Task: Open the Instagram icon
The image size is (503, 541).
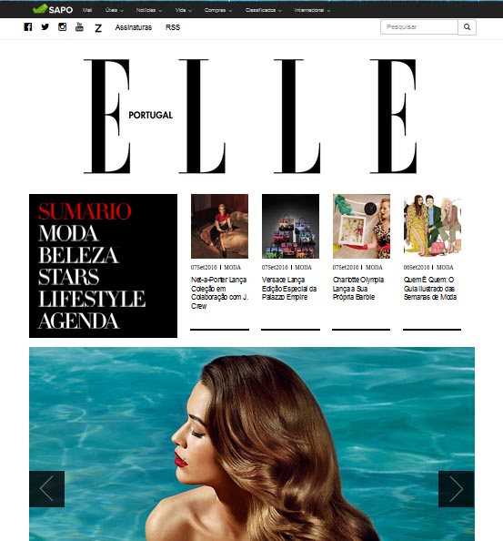Action: tap(63, 27)
